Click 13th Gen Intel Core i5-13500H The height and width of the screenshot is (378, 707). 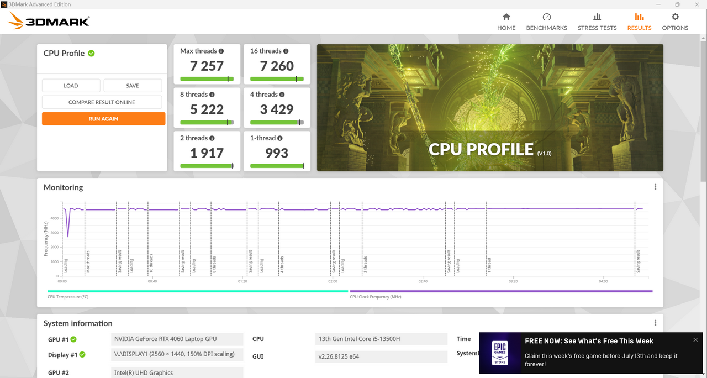pos(381,339)
